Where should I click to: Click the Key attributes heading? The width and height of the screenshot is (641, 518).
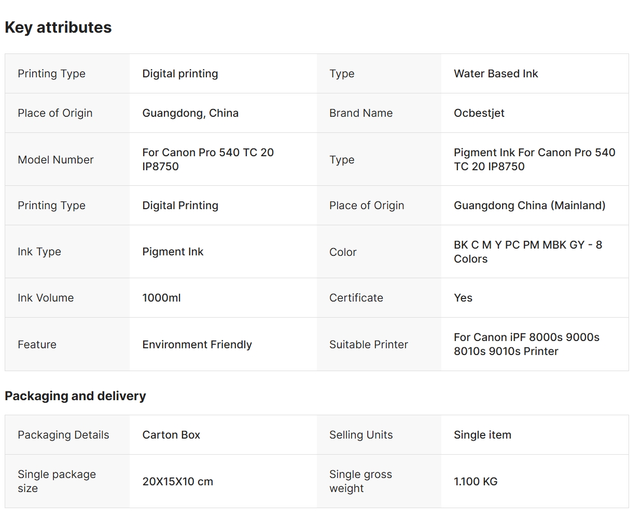pos(58,28)
